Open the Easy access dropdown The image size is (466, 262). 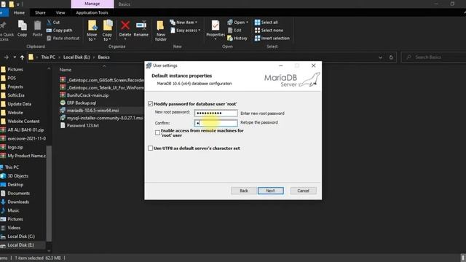(185, 31)
